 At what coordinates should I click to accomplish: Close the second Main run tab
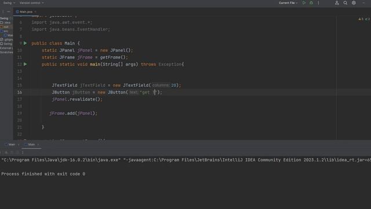pos(38,145)
